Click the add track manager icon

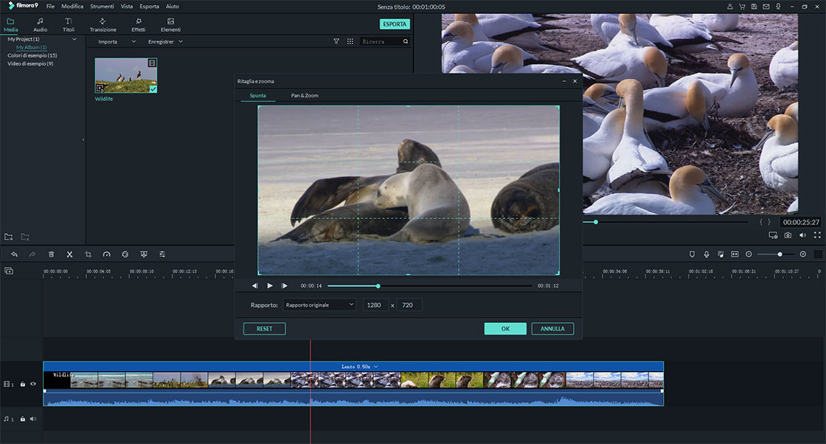pos(9,271)
